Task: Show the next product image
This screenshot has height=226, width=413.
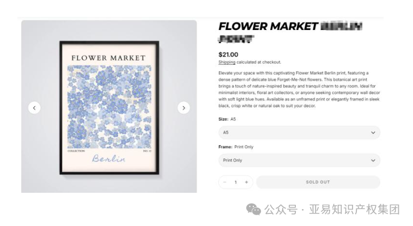Action: pyautogui.click(x=184, y=108)
